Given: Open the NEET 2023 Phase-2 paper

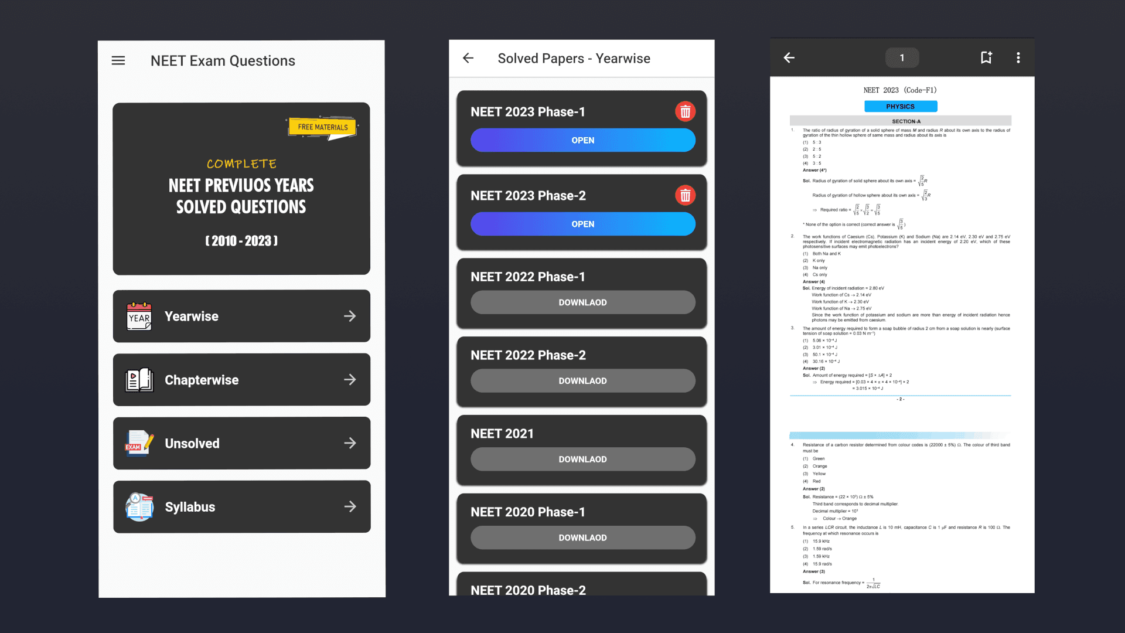Looking at the screenshot, I should pyautogui.click(x=582, y=223).
